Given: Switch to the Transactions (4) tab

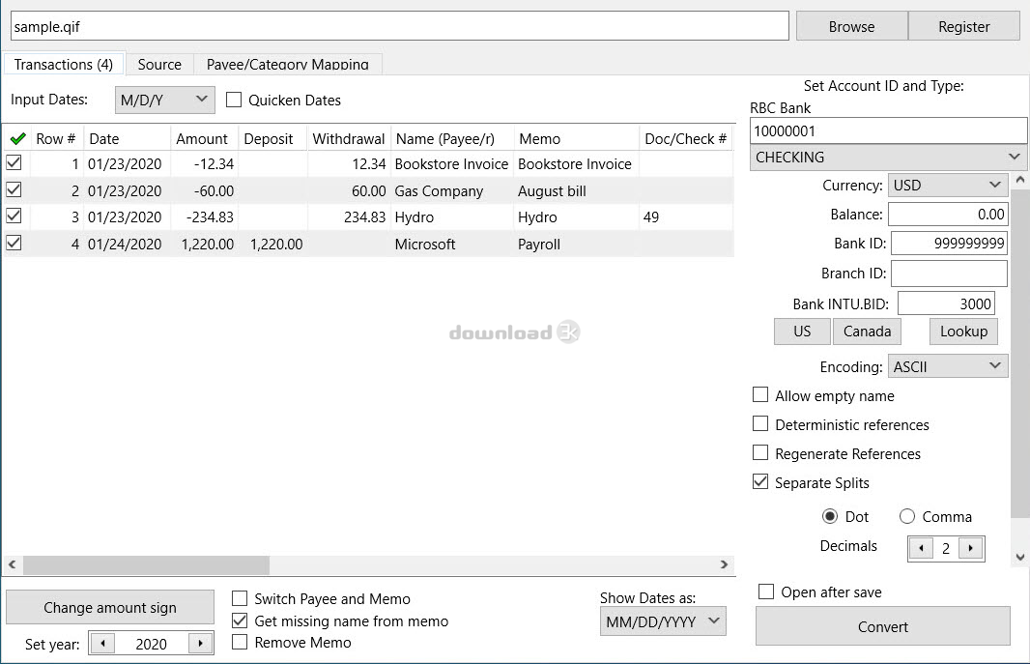Looking at the screenshot, I should (x=64, y=65).
